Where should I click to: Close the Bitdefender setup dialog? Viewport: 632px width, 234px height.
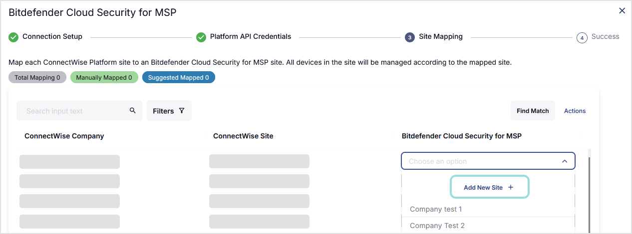coord(622,10)
